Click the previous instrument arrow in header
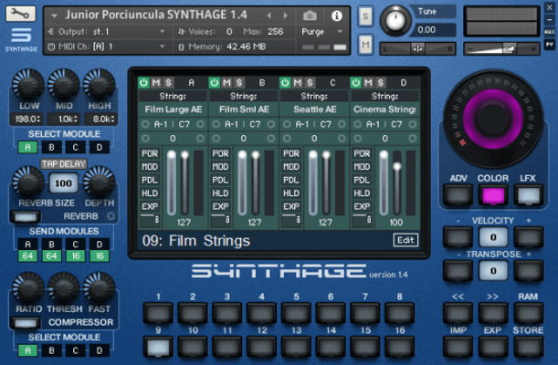The image size is (558, 365). tap(269, 16)
